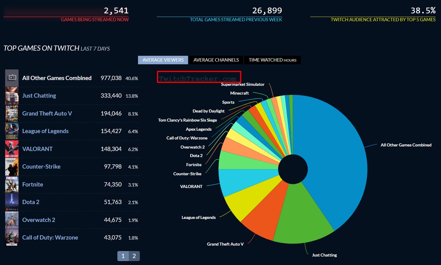Click the League of Legends cover thumbnail
The height and width of the screenshot is (265, 441).
pos(12,131)
